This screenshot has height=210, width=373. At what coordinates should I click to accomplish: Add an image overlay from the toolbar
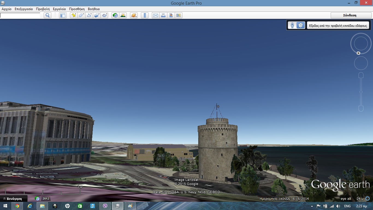click(x=97, y=15)
